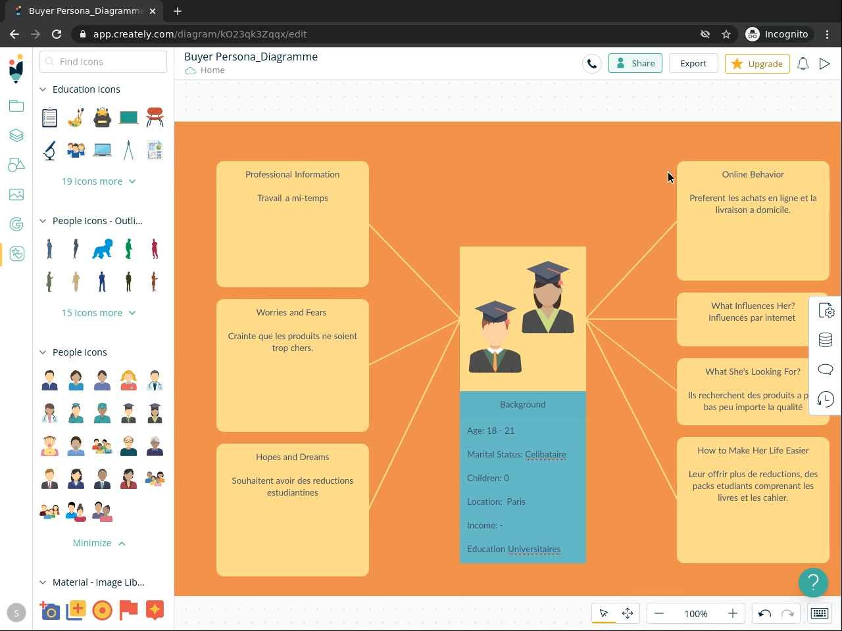Redo the last undone action
842x631 pixels.
point(788,613)
